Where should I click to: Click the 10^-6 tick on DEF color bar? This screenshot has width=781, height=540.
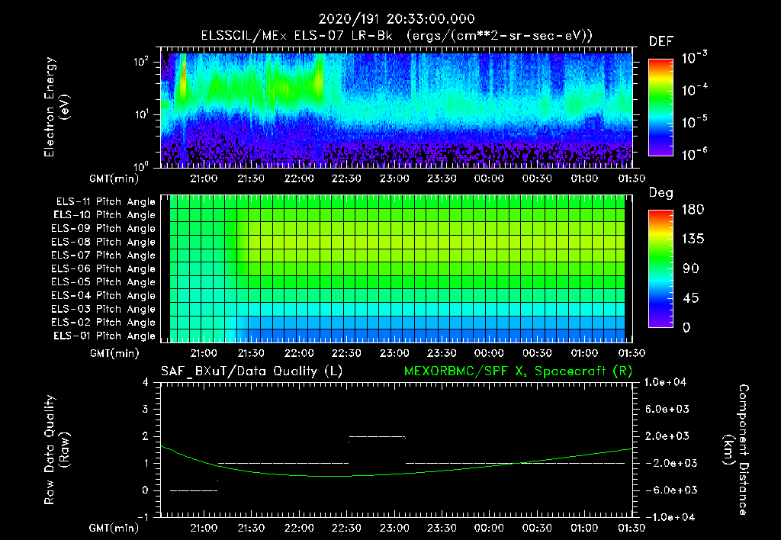point(695,154)
